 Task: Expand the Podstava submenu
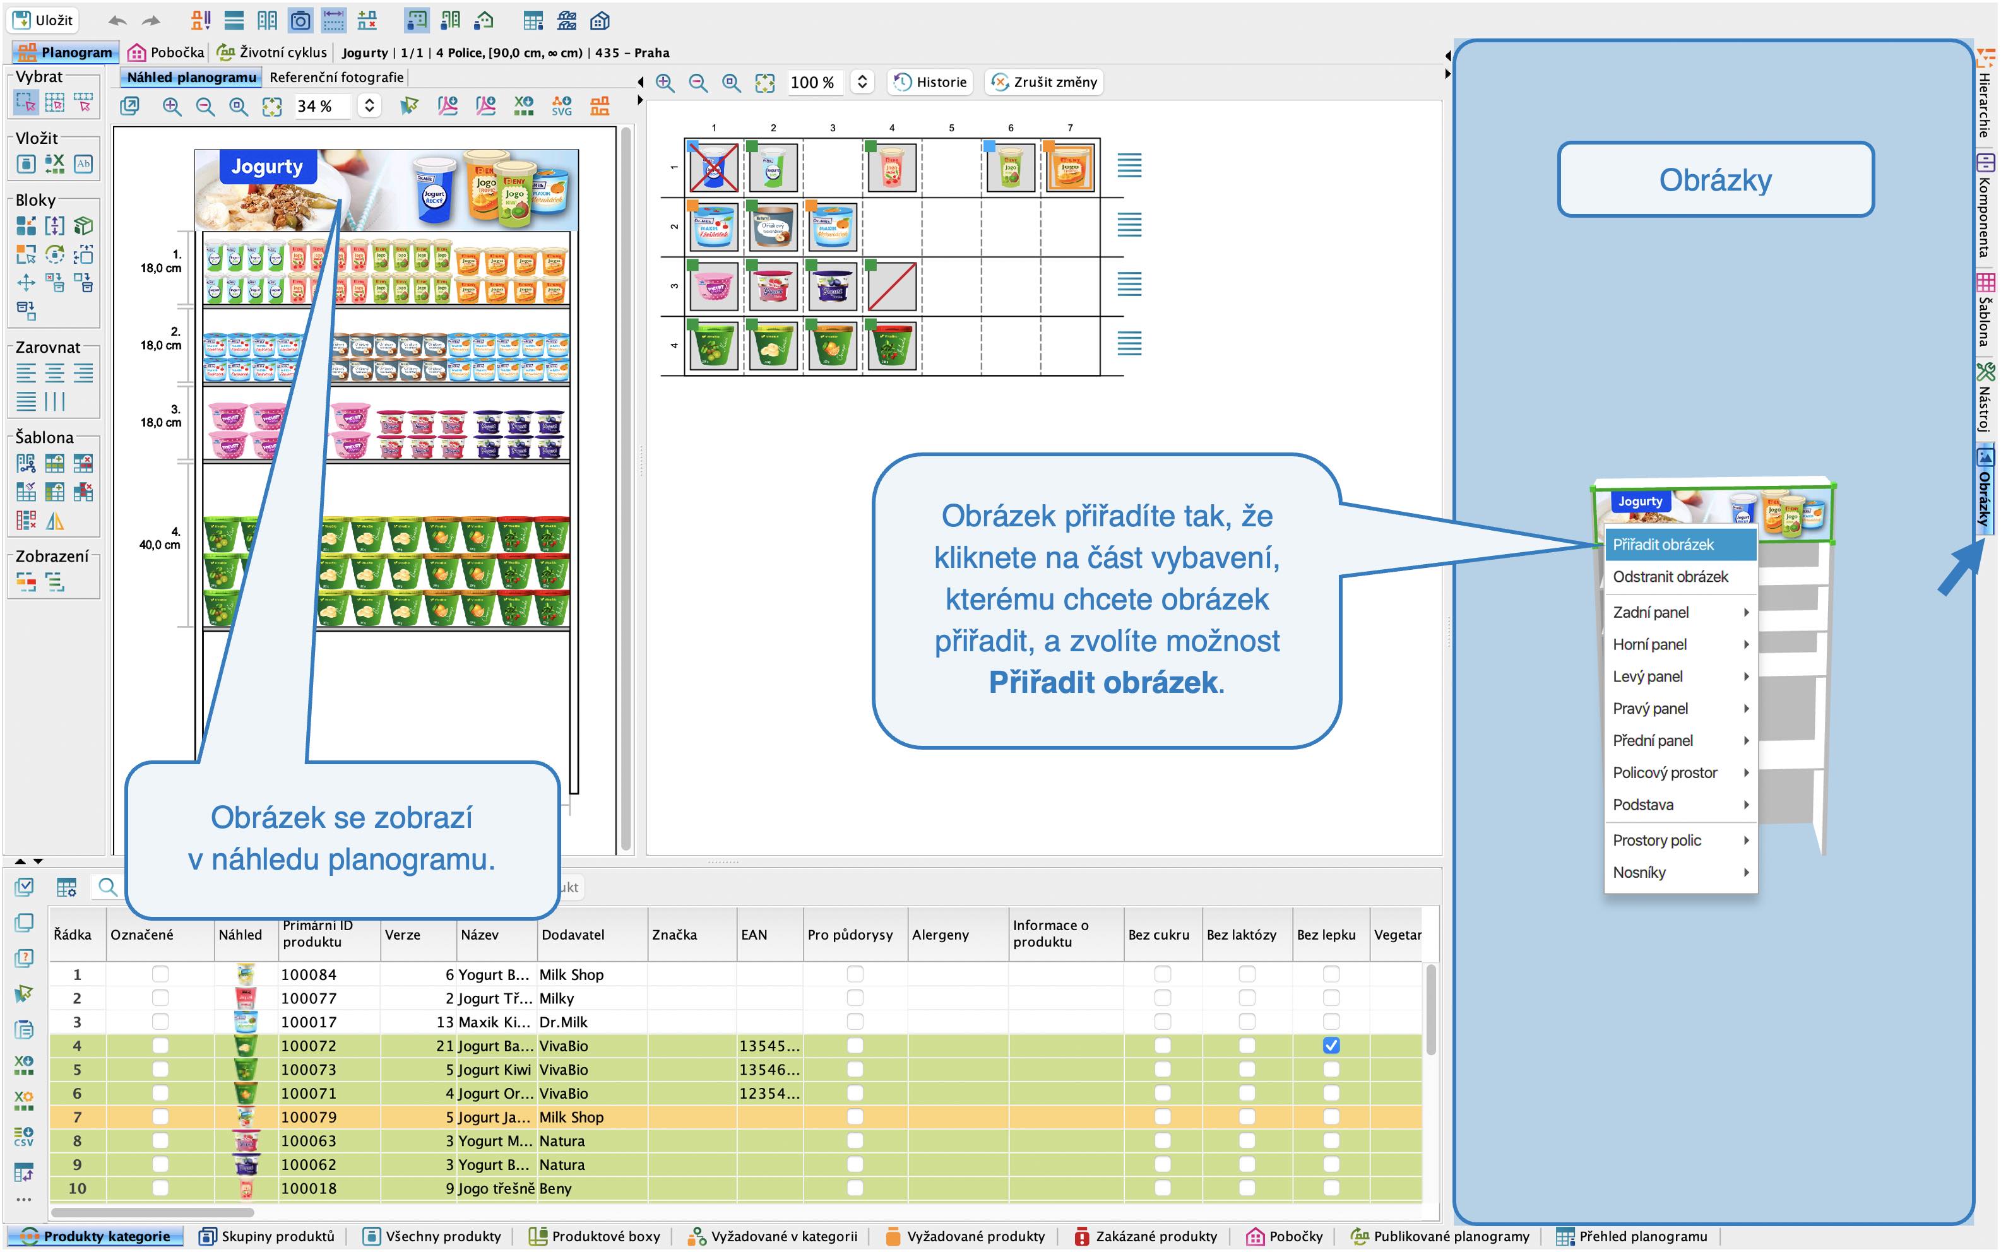point(1680,805)
